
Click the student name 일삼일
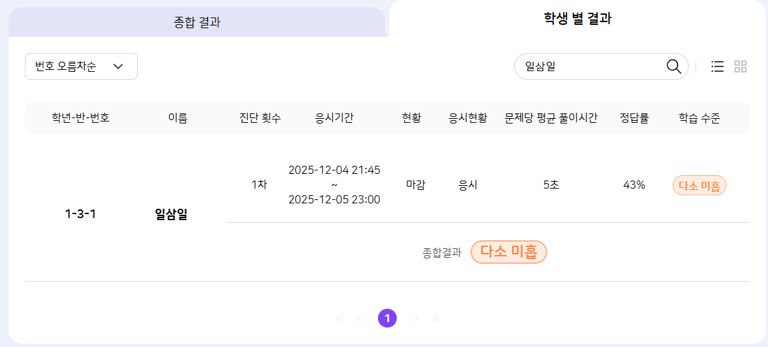tap(171, 215)
